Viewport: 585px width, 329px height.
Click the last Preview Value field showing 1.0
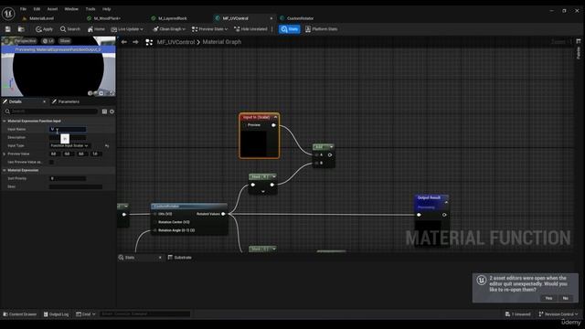[95, 154]
